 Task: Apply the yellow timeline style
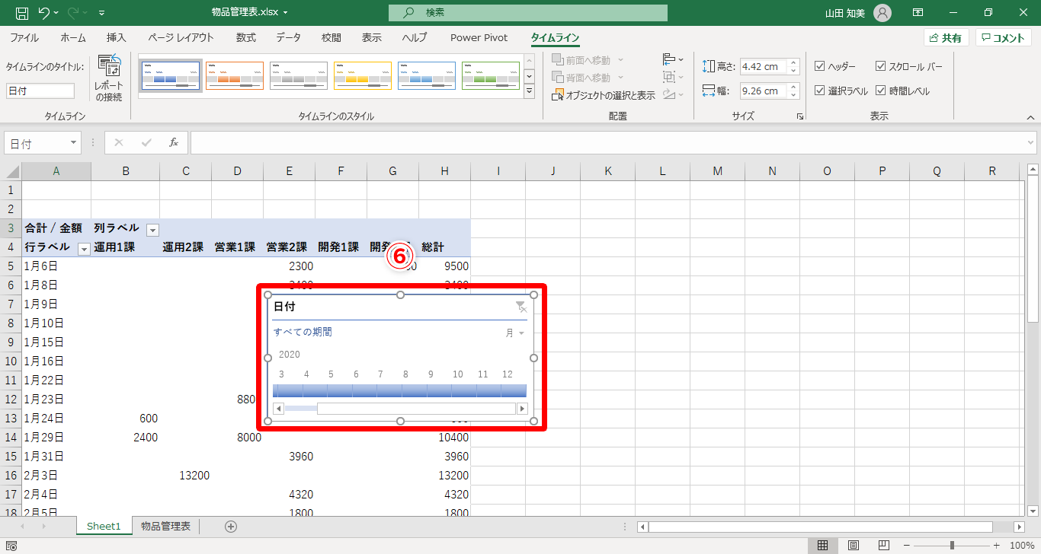click(363, 76)
